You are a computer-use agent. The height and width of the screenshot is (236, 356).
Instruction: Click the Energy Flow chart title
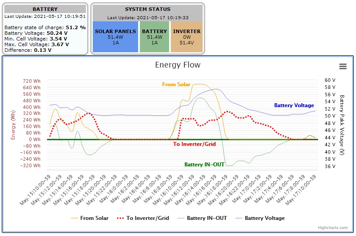(178, 65)
